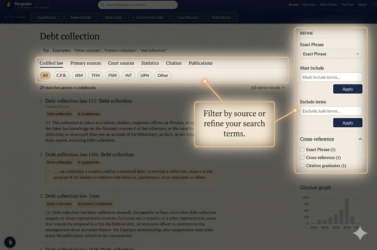Open the About page
Viewport: 377px width, 250px height.
(x=362, y=5)
